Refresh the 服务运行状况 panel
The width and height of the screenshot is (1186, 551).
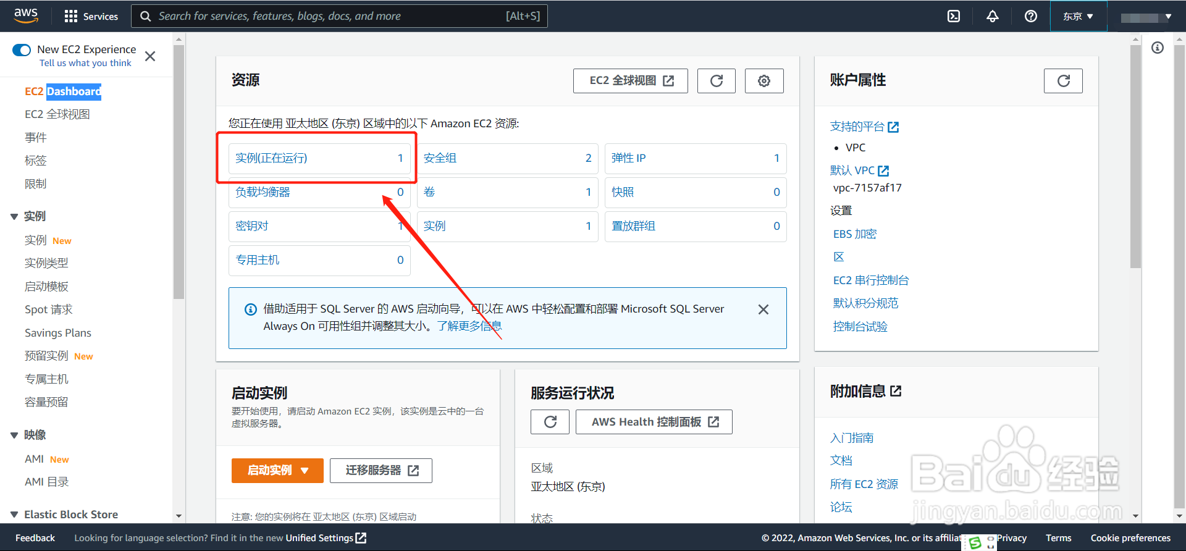coord(550,422)
